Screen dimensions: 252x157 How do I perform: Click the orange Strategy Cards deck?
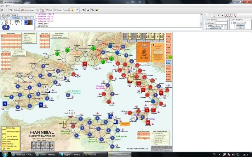pos(143,52)
